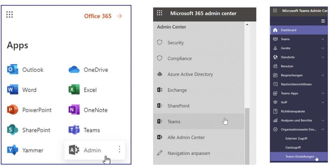
Task: Choose Navigation anpassen with pencil icon
Action: 189,153
